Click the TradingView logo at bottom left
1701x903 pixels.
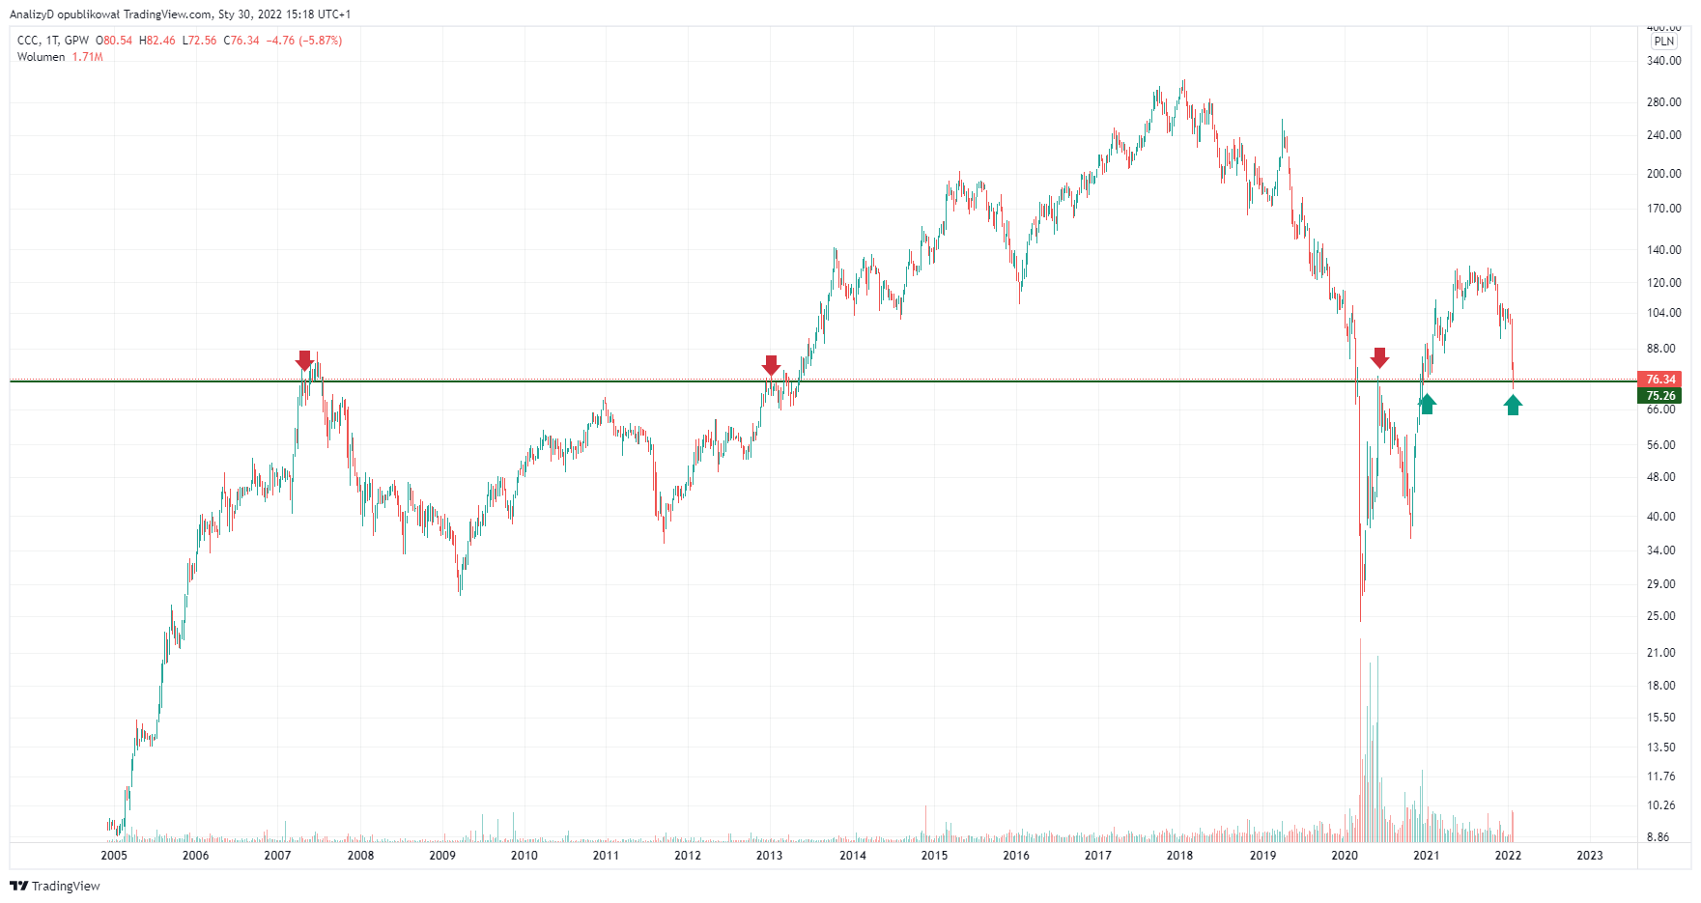pyautogui.click(x=55, y=886)
